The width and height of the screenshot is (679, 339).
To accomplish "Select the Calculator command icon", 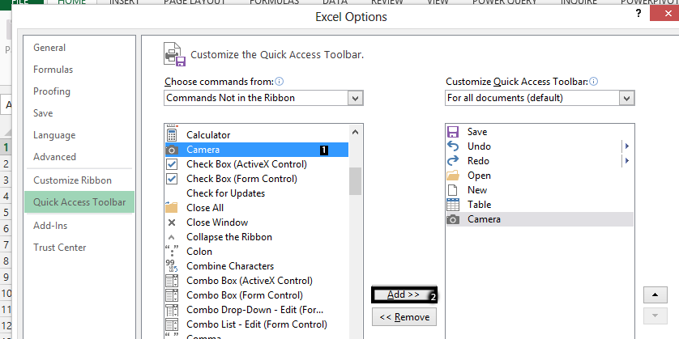I will pyautogui.click(x=172, y=135).
